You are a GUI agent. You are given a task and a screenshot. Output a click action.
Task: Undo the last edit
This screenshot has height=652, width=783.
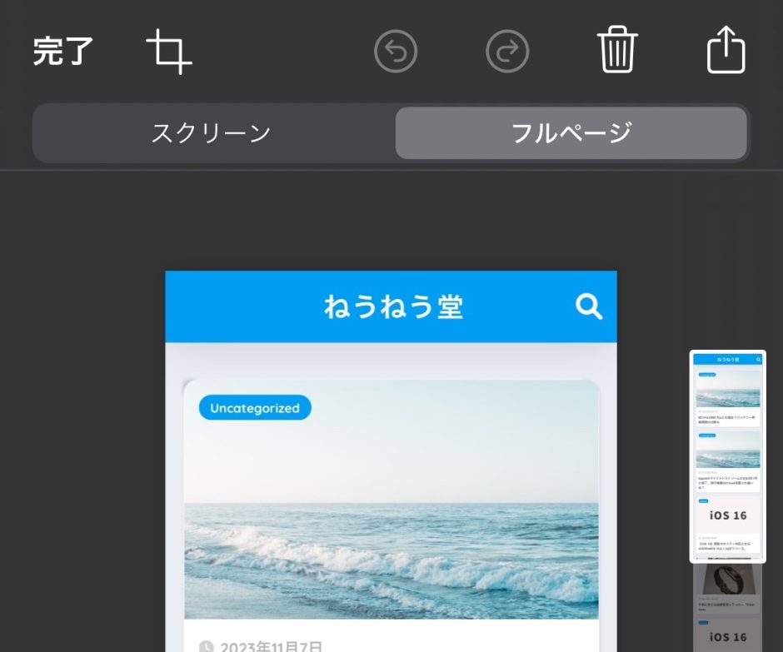point(395,52)
